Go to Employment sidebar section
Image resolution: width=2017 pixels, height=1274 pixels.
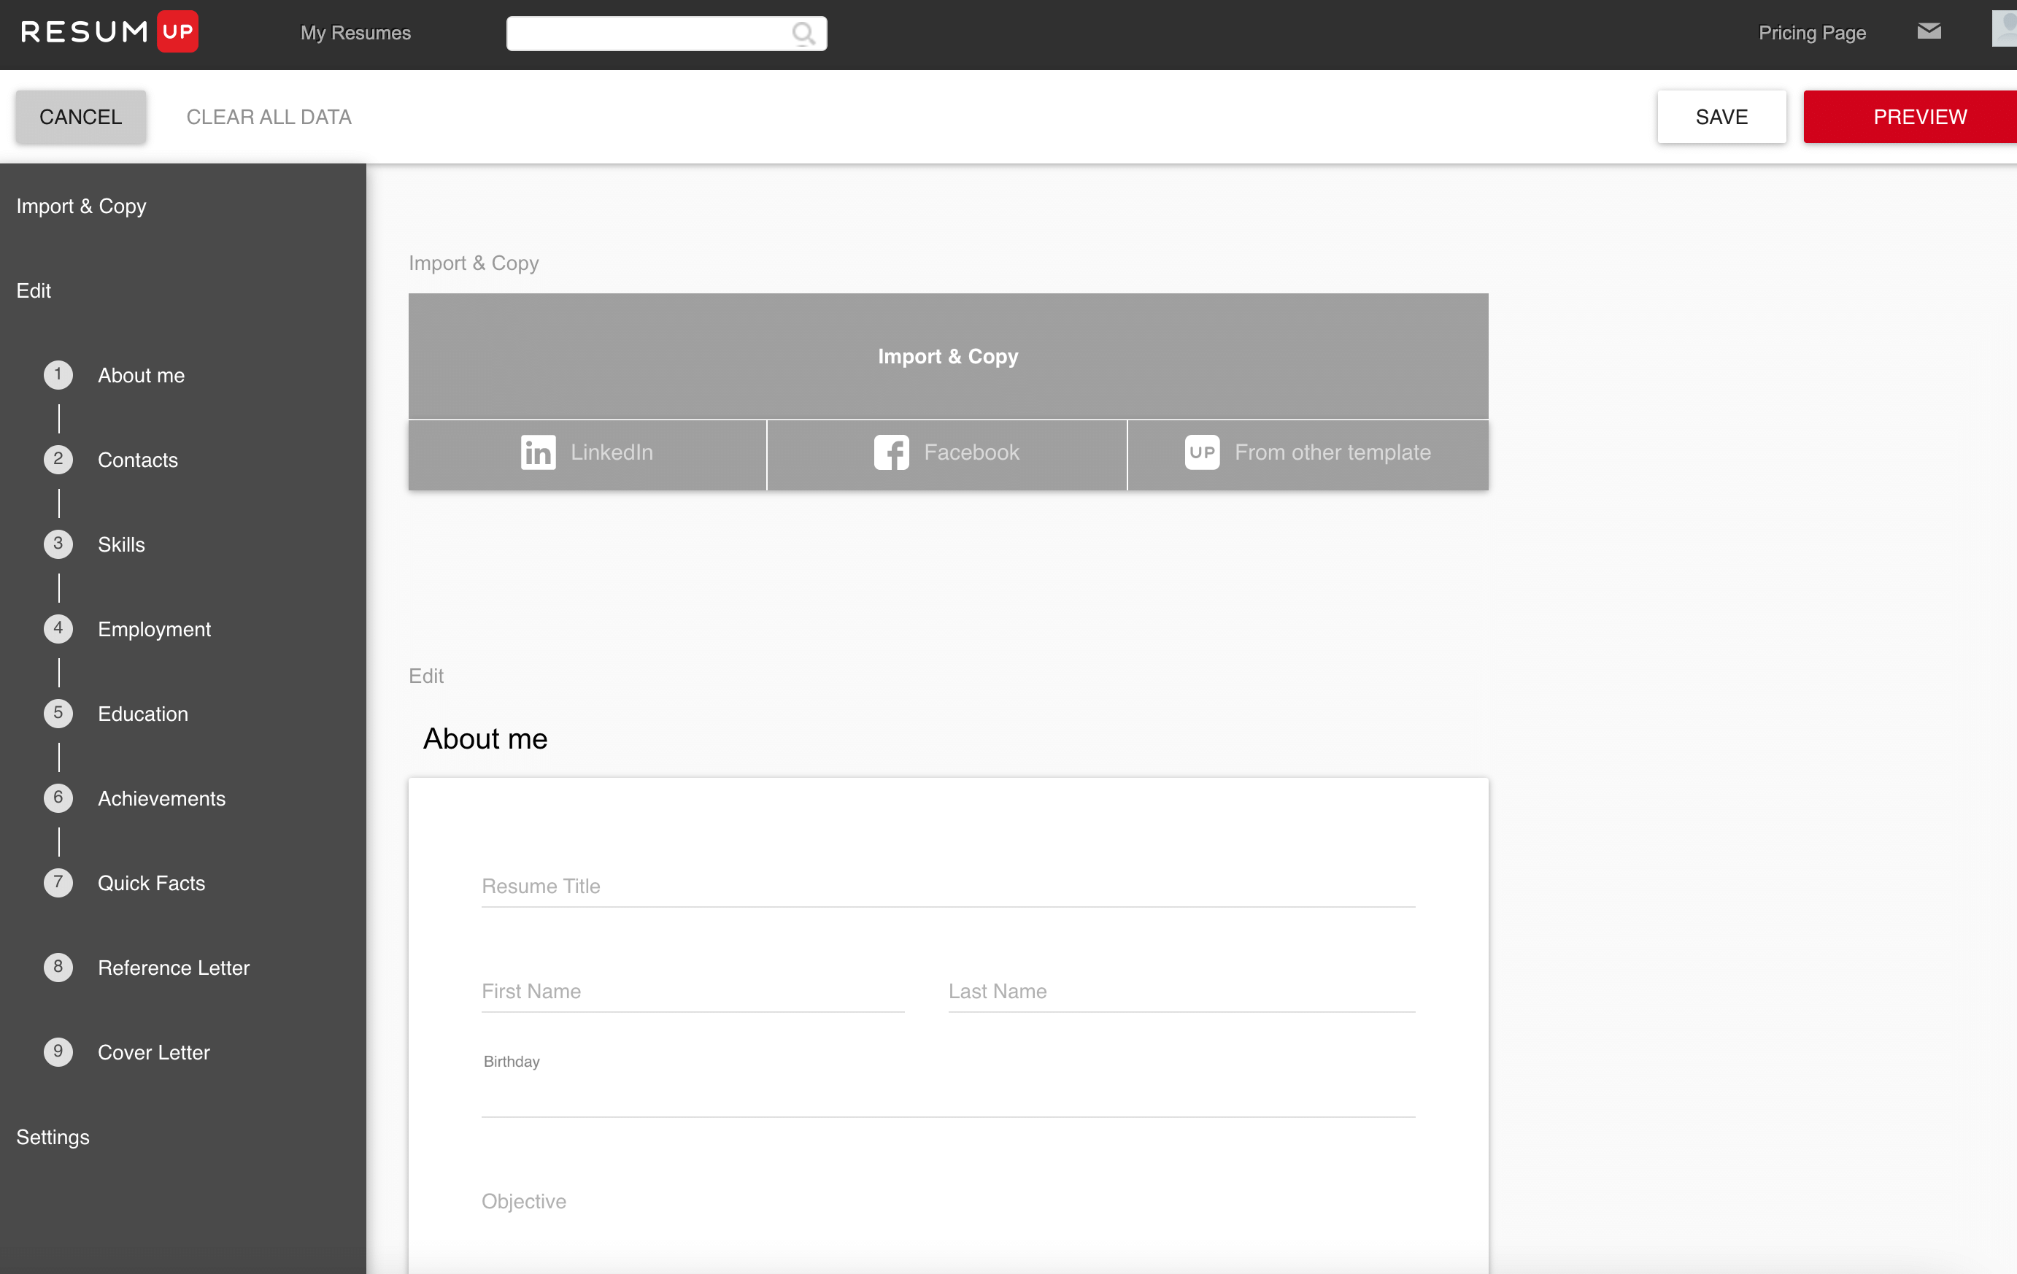[154, 629]
